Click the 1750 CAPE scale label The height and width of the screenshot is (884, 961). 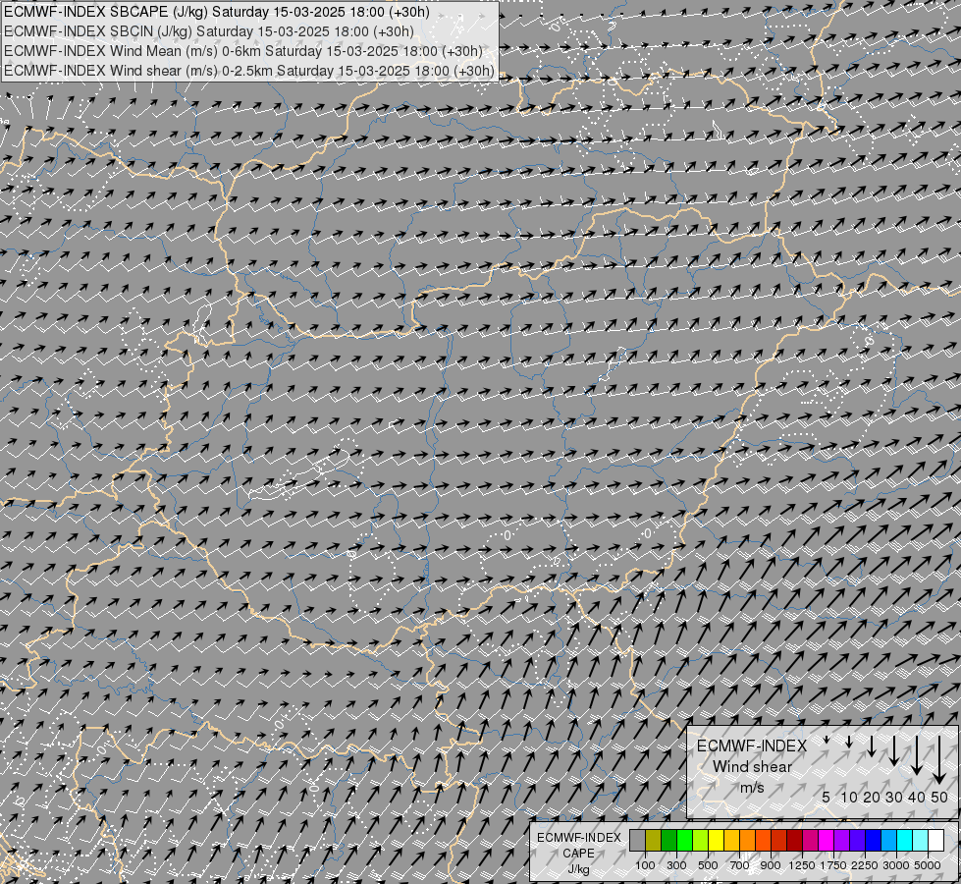tap(833, 865)
